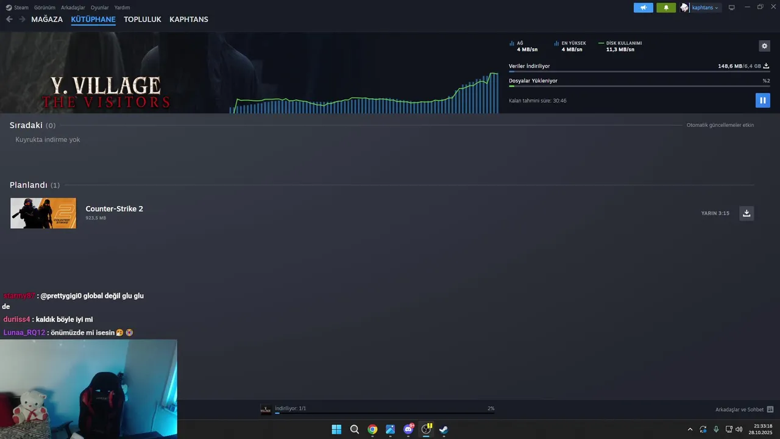Image resolution: width=780 pixels, height=439 pixels.
Task: Click the Kalan tahmini süre 30:46 text
Action: pos(537,101)
